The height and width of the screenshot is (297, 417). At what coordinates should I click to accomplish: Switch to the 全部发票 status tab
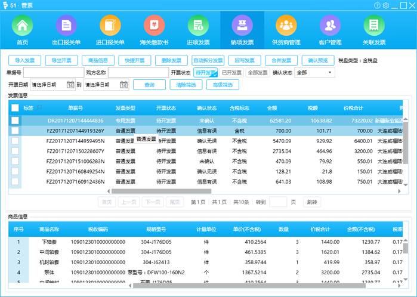[x=257, y=73]
